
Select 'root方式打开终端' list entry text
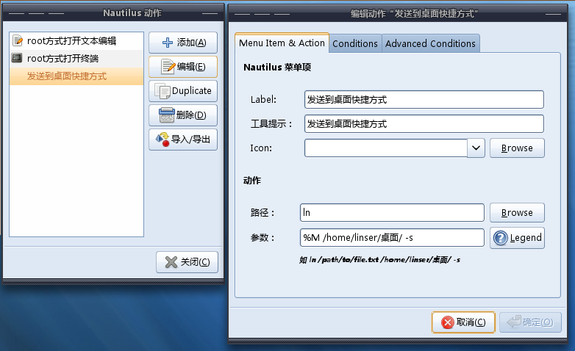63,58
